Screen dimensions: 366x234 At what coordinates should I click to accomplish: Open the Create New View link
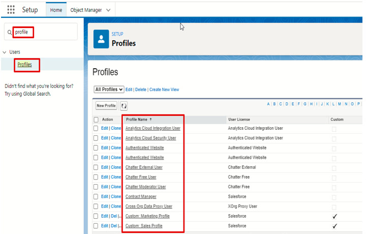164,90
